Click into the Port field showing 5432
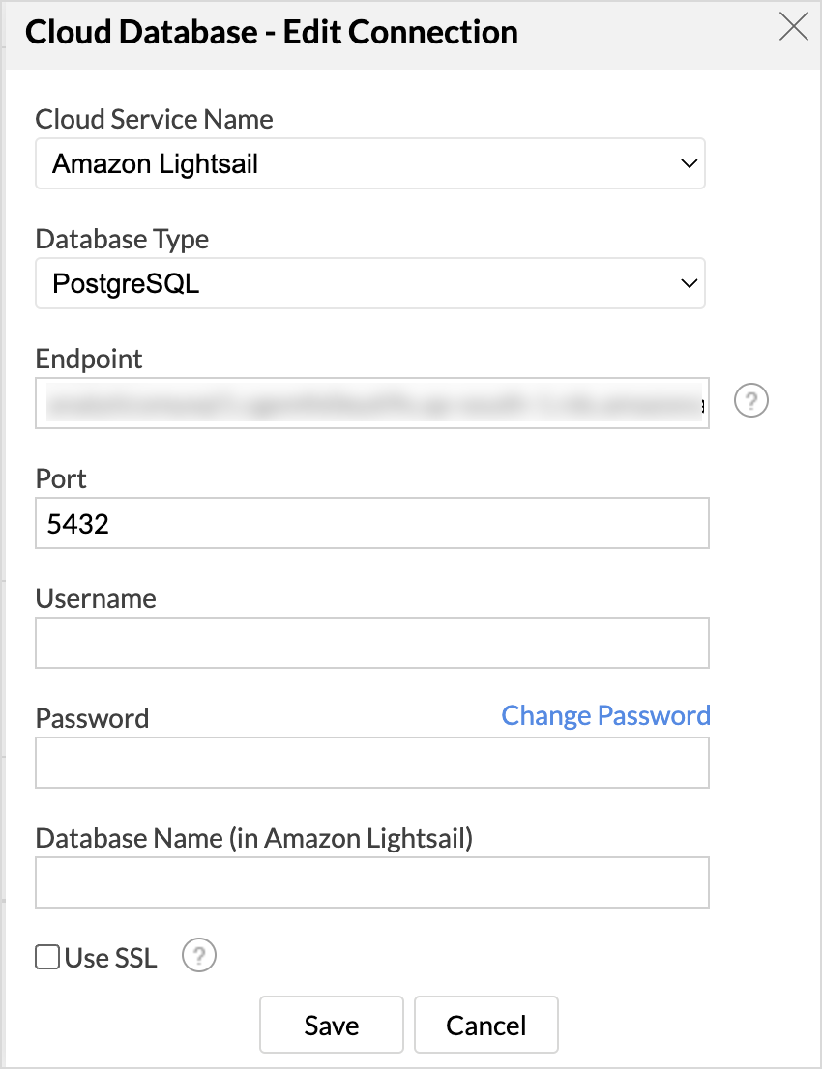This screenshot has height=1069, width=822. click(x=372, y=523)
